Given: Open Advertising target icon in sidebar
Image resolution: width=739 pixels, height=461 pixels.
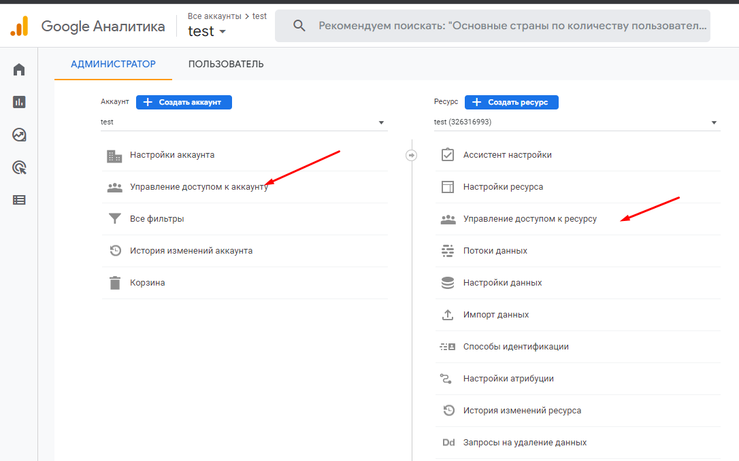Looking at the screenshot, I should coord(19,167).
